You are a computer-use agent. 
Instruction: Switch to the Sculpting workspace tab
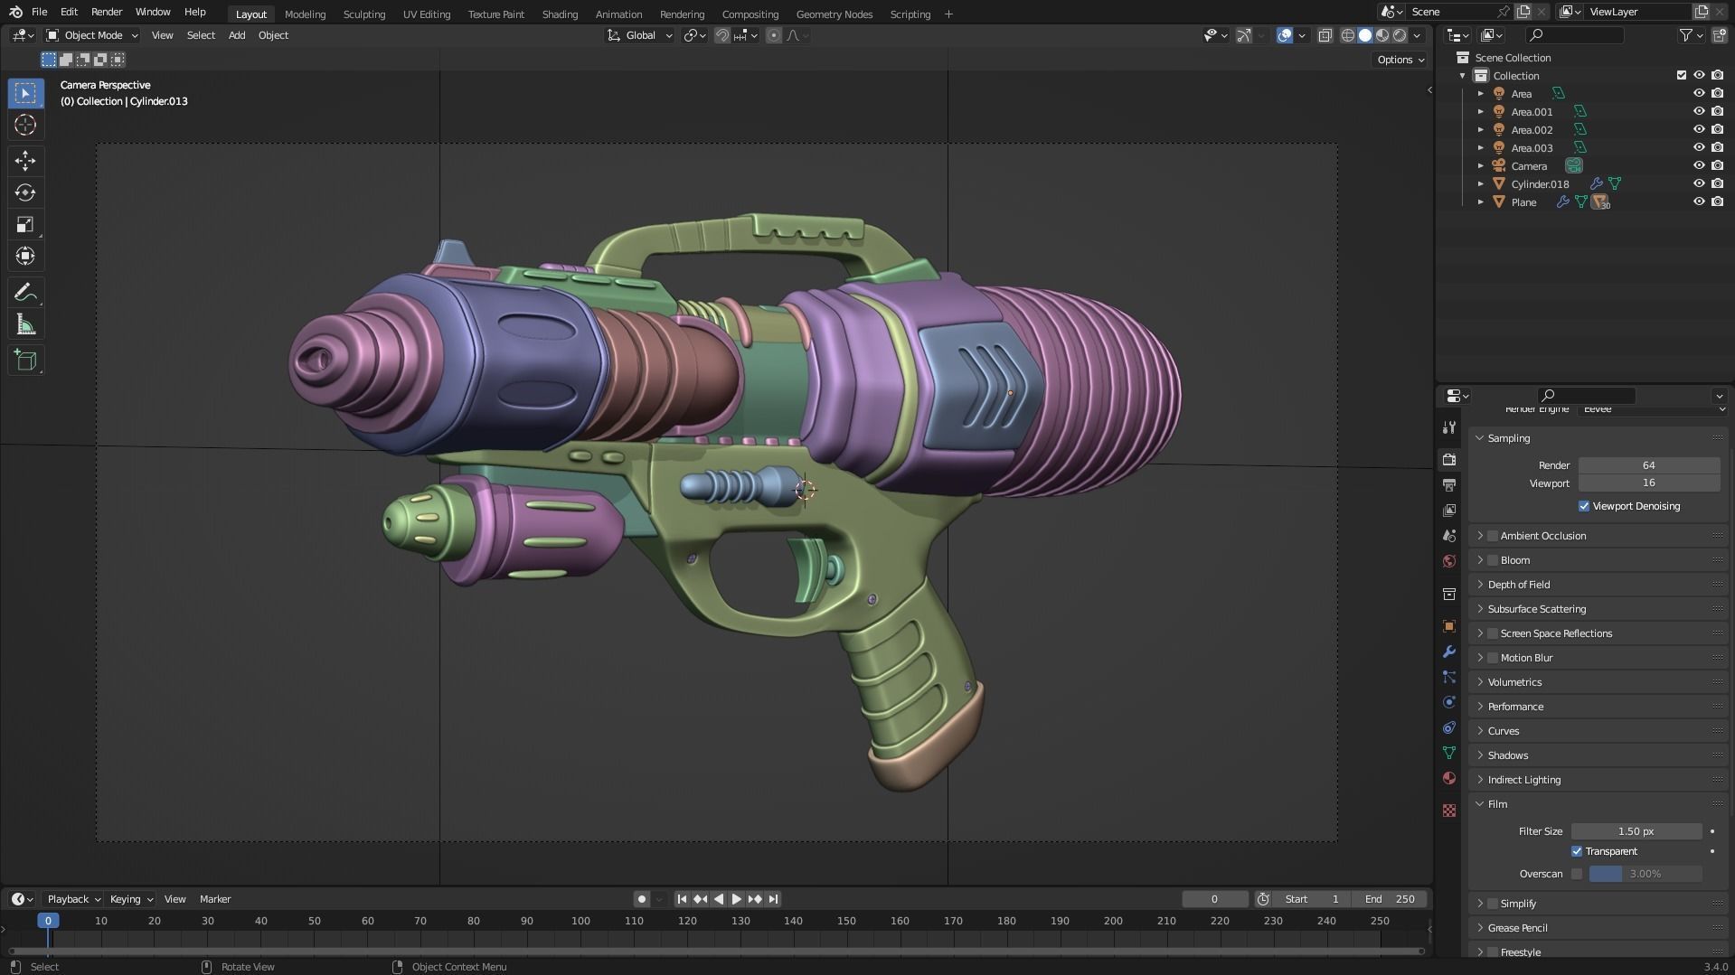tap(363, 14)
